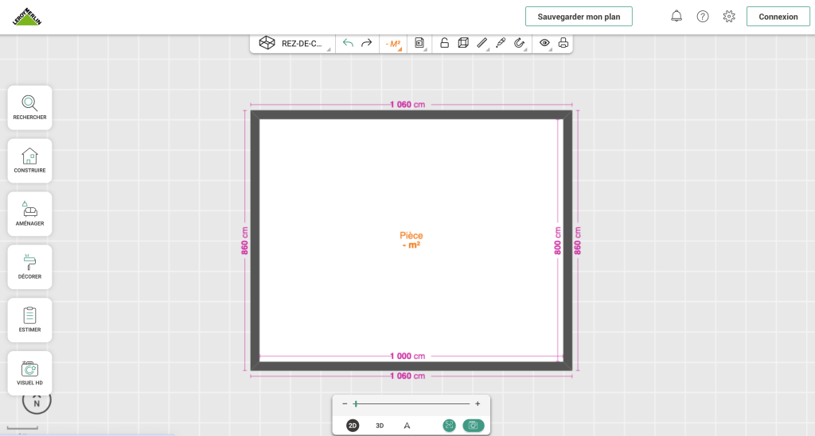Click the rightmost 860 cm dimension
815x436 pixels.
[x=578, y=241]
